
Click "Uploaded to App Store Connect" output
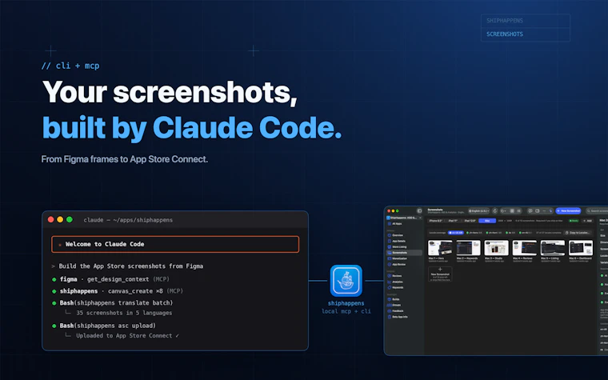coord(127,336)
